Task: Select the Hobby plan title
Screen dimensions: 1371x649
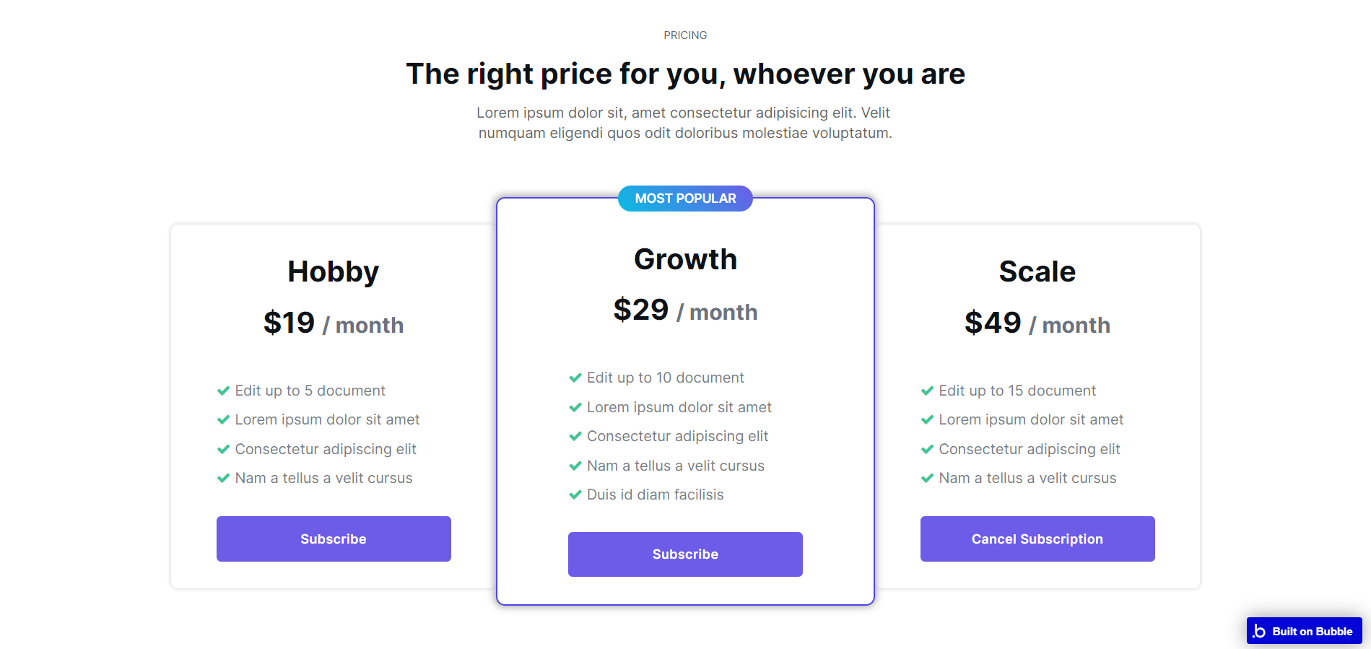Action: click(334, 272)
